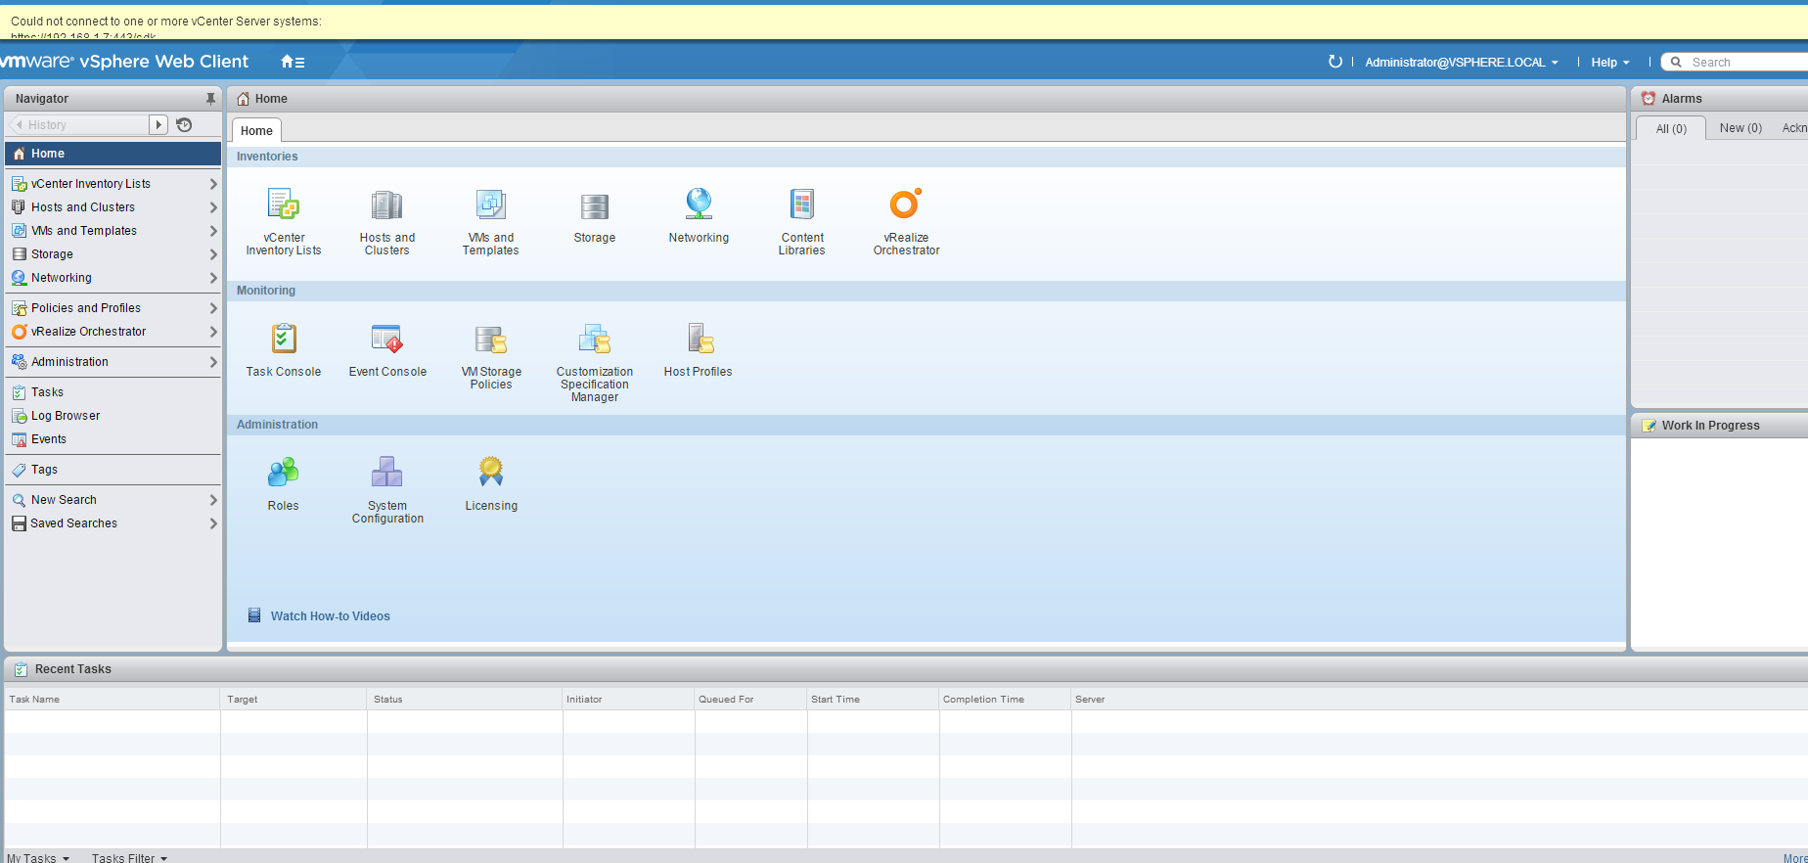This screenshot has height=863, width=1808.
Task: Pin the Navigator panel using the pushpin
Action: click(x=210, y=99)
